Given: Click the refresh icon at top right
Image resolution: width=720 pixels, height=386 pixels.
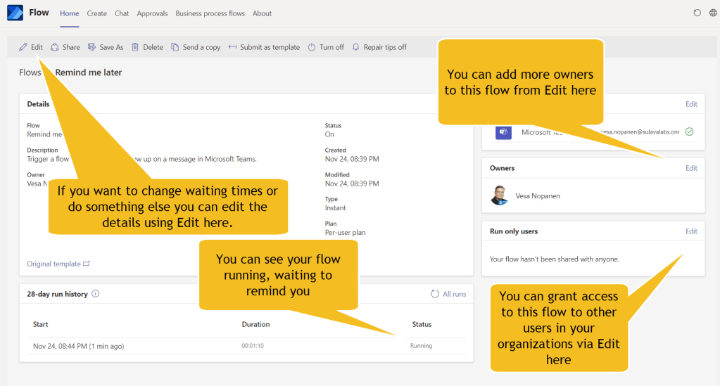Looking at the screenshot, I should (697, 13).
